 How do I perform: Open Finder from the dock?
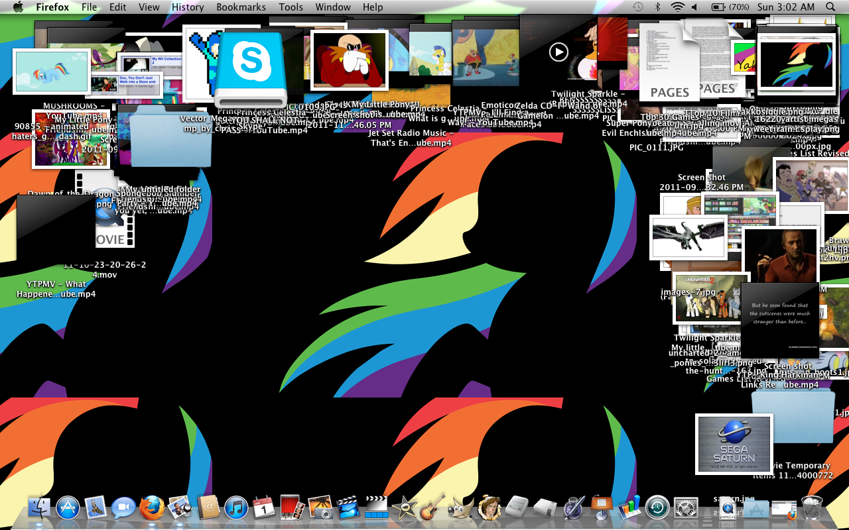point(40,508)
